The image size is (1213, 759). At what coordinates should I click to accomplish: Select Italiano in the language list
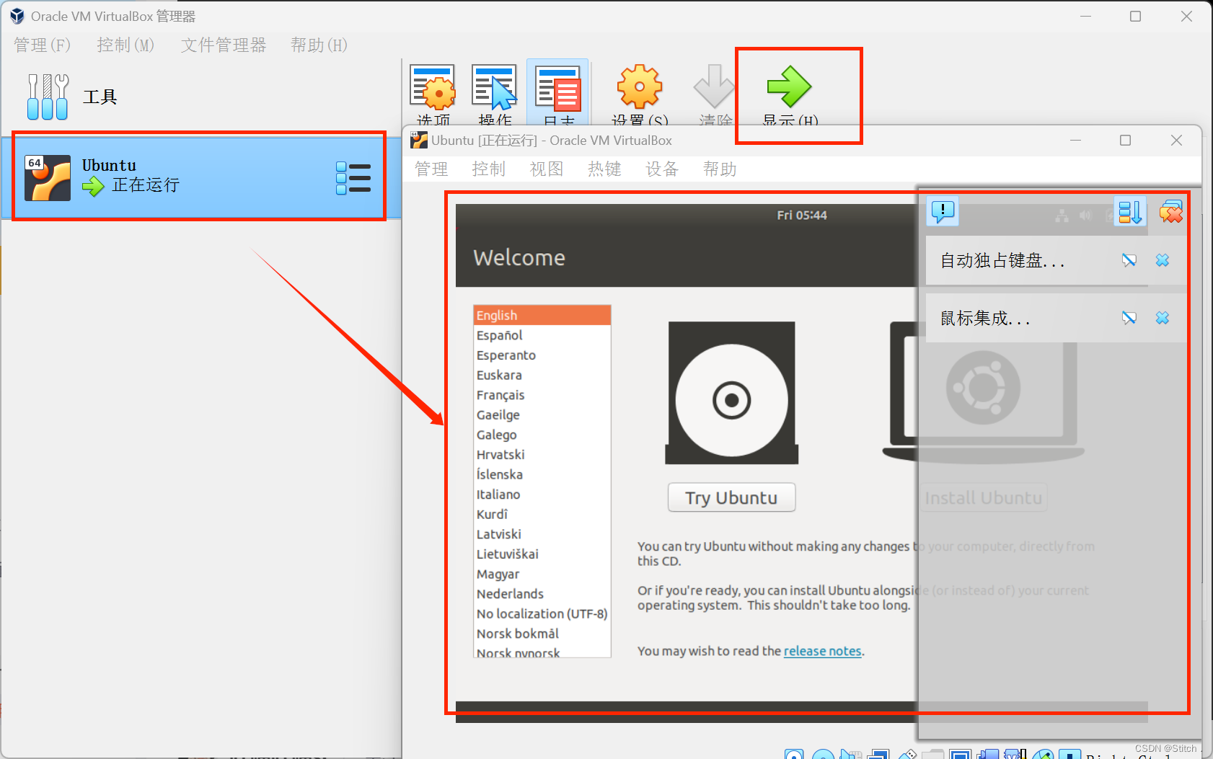(x=542, y=494)
